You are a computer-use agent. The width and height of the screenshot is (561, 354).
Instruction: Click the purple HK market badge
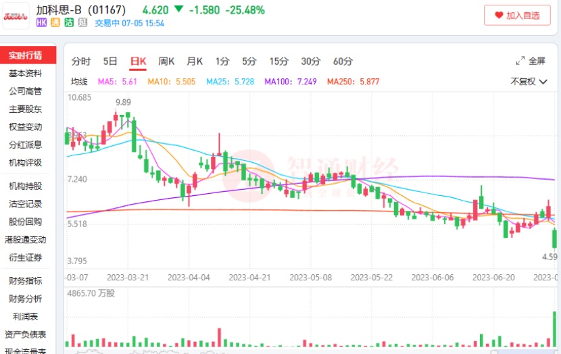[x=41, y=22]
